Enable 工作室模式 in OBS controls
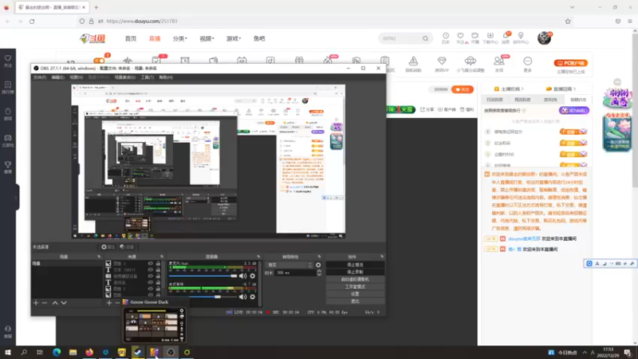This screenshot has width=638, height=359. click(x=355, y=286)
